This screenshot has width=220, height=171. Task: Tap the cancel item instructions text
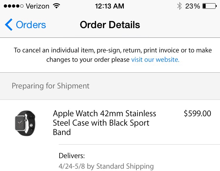(x=113, y=55)
